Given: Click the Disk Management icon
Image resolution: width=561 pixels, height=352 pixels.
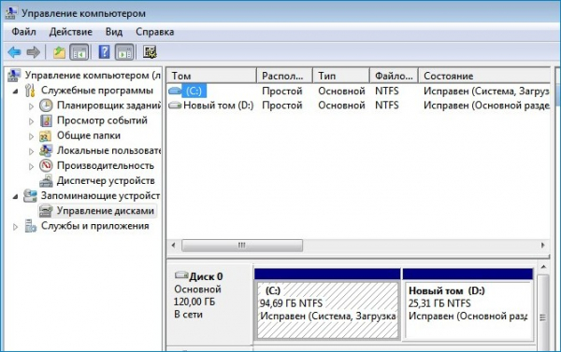Looking at the screenshot, I should [x=46, y=211].
